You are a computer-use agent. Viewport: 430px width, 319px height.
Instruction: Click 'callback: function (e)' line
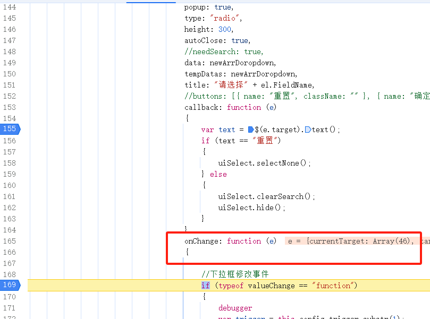pyautogui.click(x=230, y=107)
